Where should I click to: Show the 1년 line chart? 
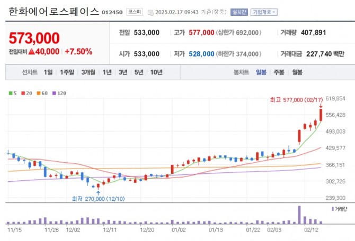tap(107, 72)
